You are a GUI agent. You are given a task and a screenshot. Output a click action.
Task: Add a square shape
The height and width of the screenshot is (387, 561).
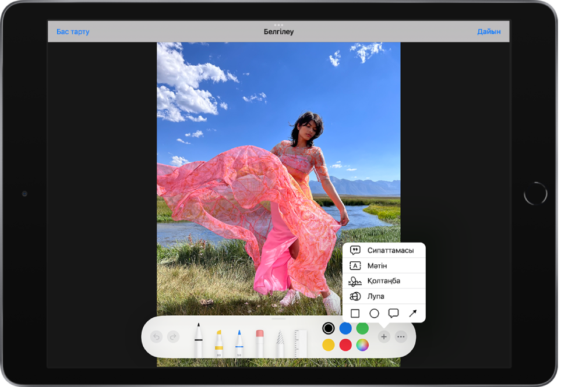[355, 313]
